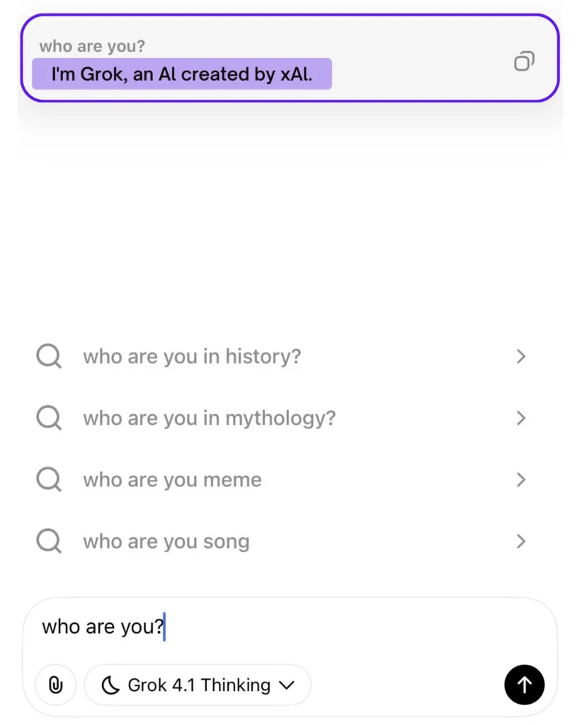This screenshot has height=725, width=580.
Task: Expand the 'who are you in history?' suggestion chevron
Action: click(x=521, y=356)
